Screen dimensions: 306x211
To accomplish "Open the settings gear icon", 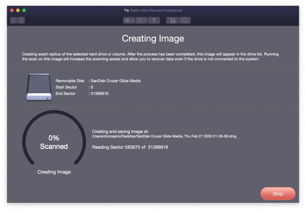I will pos(127,20).
